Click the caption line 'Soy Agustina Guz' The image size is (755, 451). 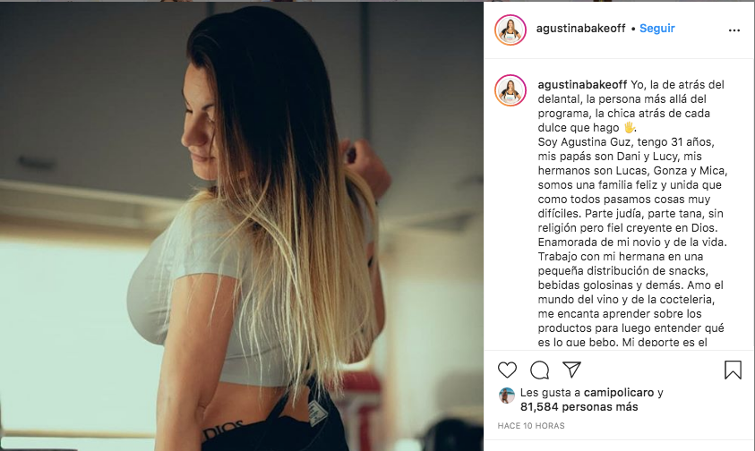click(x=575, y=142)
